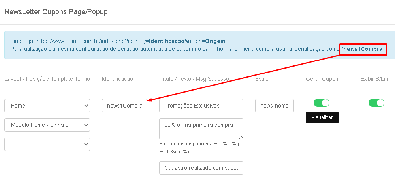Click the Layout / Posição / Template Termo header
This screenshot has width=395, height=186.
[47, 79]
